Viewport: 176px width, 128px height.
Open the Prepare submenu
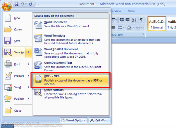coord(17,76)
